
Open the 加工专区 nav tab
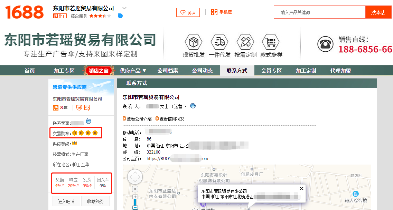pos(64,71)
